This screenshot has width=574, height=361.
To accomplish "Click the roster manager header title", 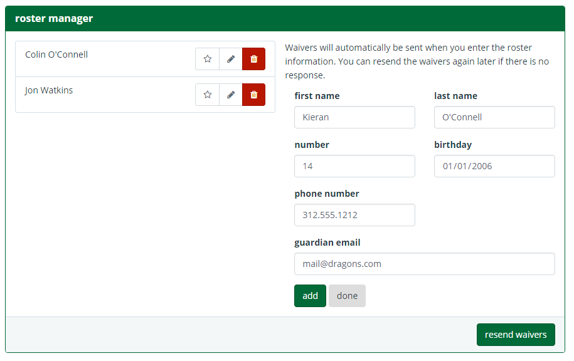I will pyautogui.click(x=54, y=18).
